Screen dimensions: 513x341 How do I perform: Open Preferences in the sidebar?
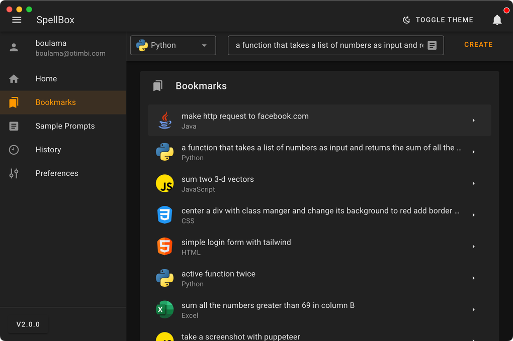pyautogui.click(x=63, y=173)
